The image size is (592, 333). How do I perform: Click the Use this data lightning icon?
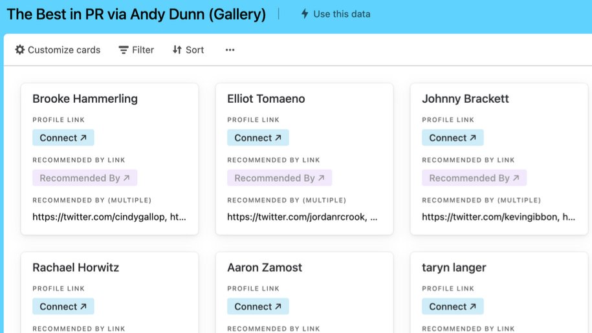(x=305, y=14)
